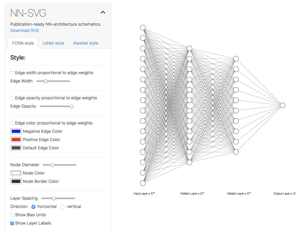Enable edge width proportional to edge weights

coord(12,73)
